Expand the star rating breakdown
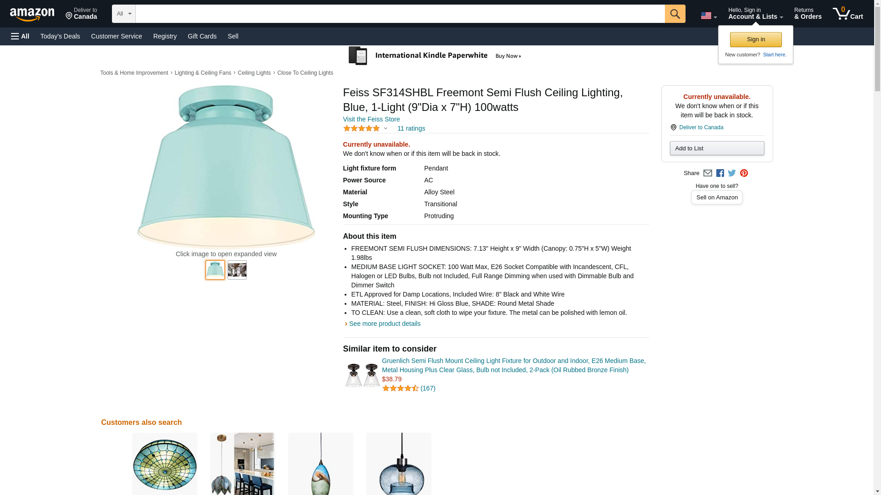The image size is (881, 495). coord(385,129)
